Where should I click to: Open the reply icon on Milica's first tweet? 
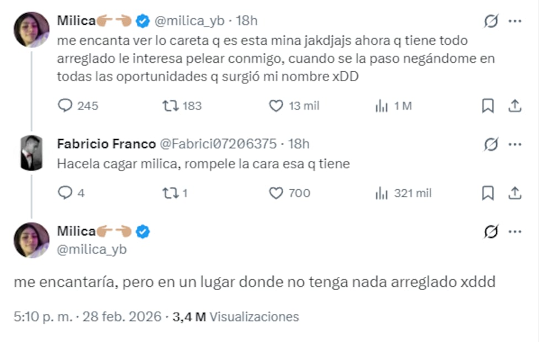coord(65,105)
